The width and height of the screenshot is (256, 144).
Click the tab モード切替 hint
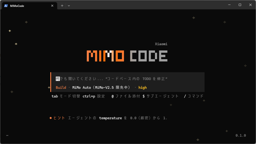(66, 96)
